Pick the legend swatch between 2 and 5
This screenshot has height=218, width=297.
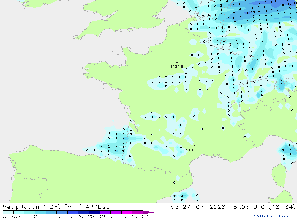pos(40,212)
